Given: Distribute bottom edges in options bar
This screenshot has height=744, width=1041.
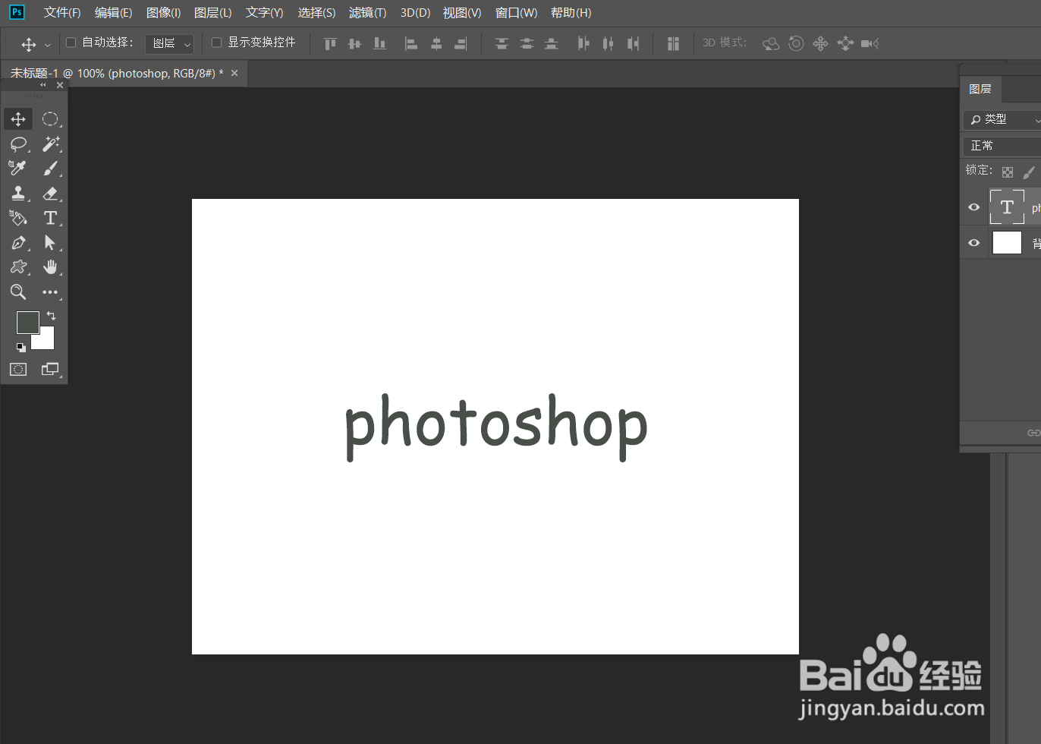Looking at the screenshot, I should click(x=552, y=43).
